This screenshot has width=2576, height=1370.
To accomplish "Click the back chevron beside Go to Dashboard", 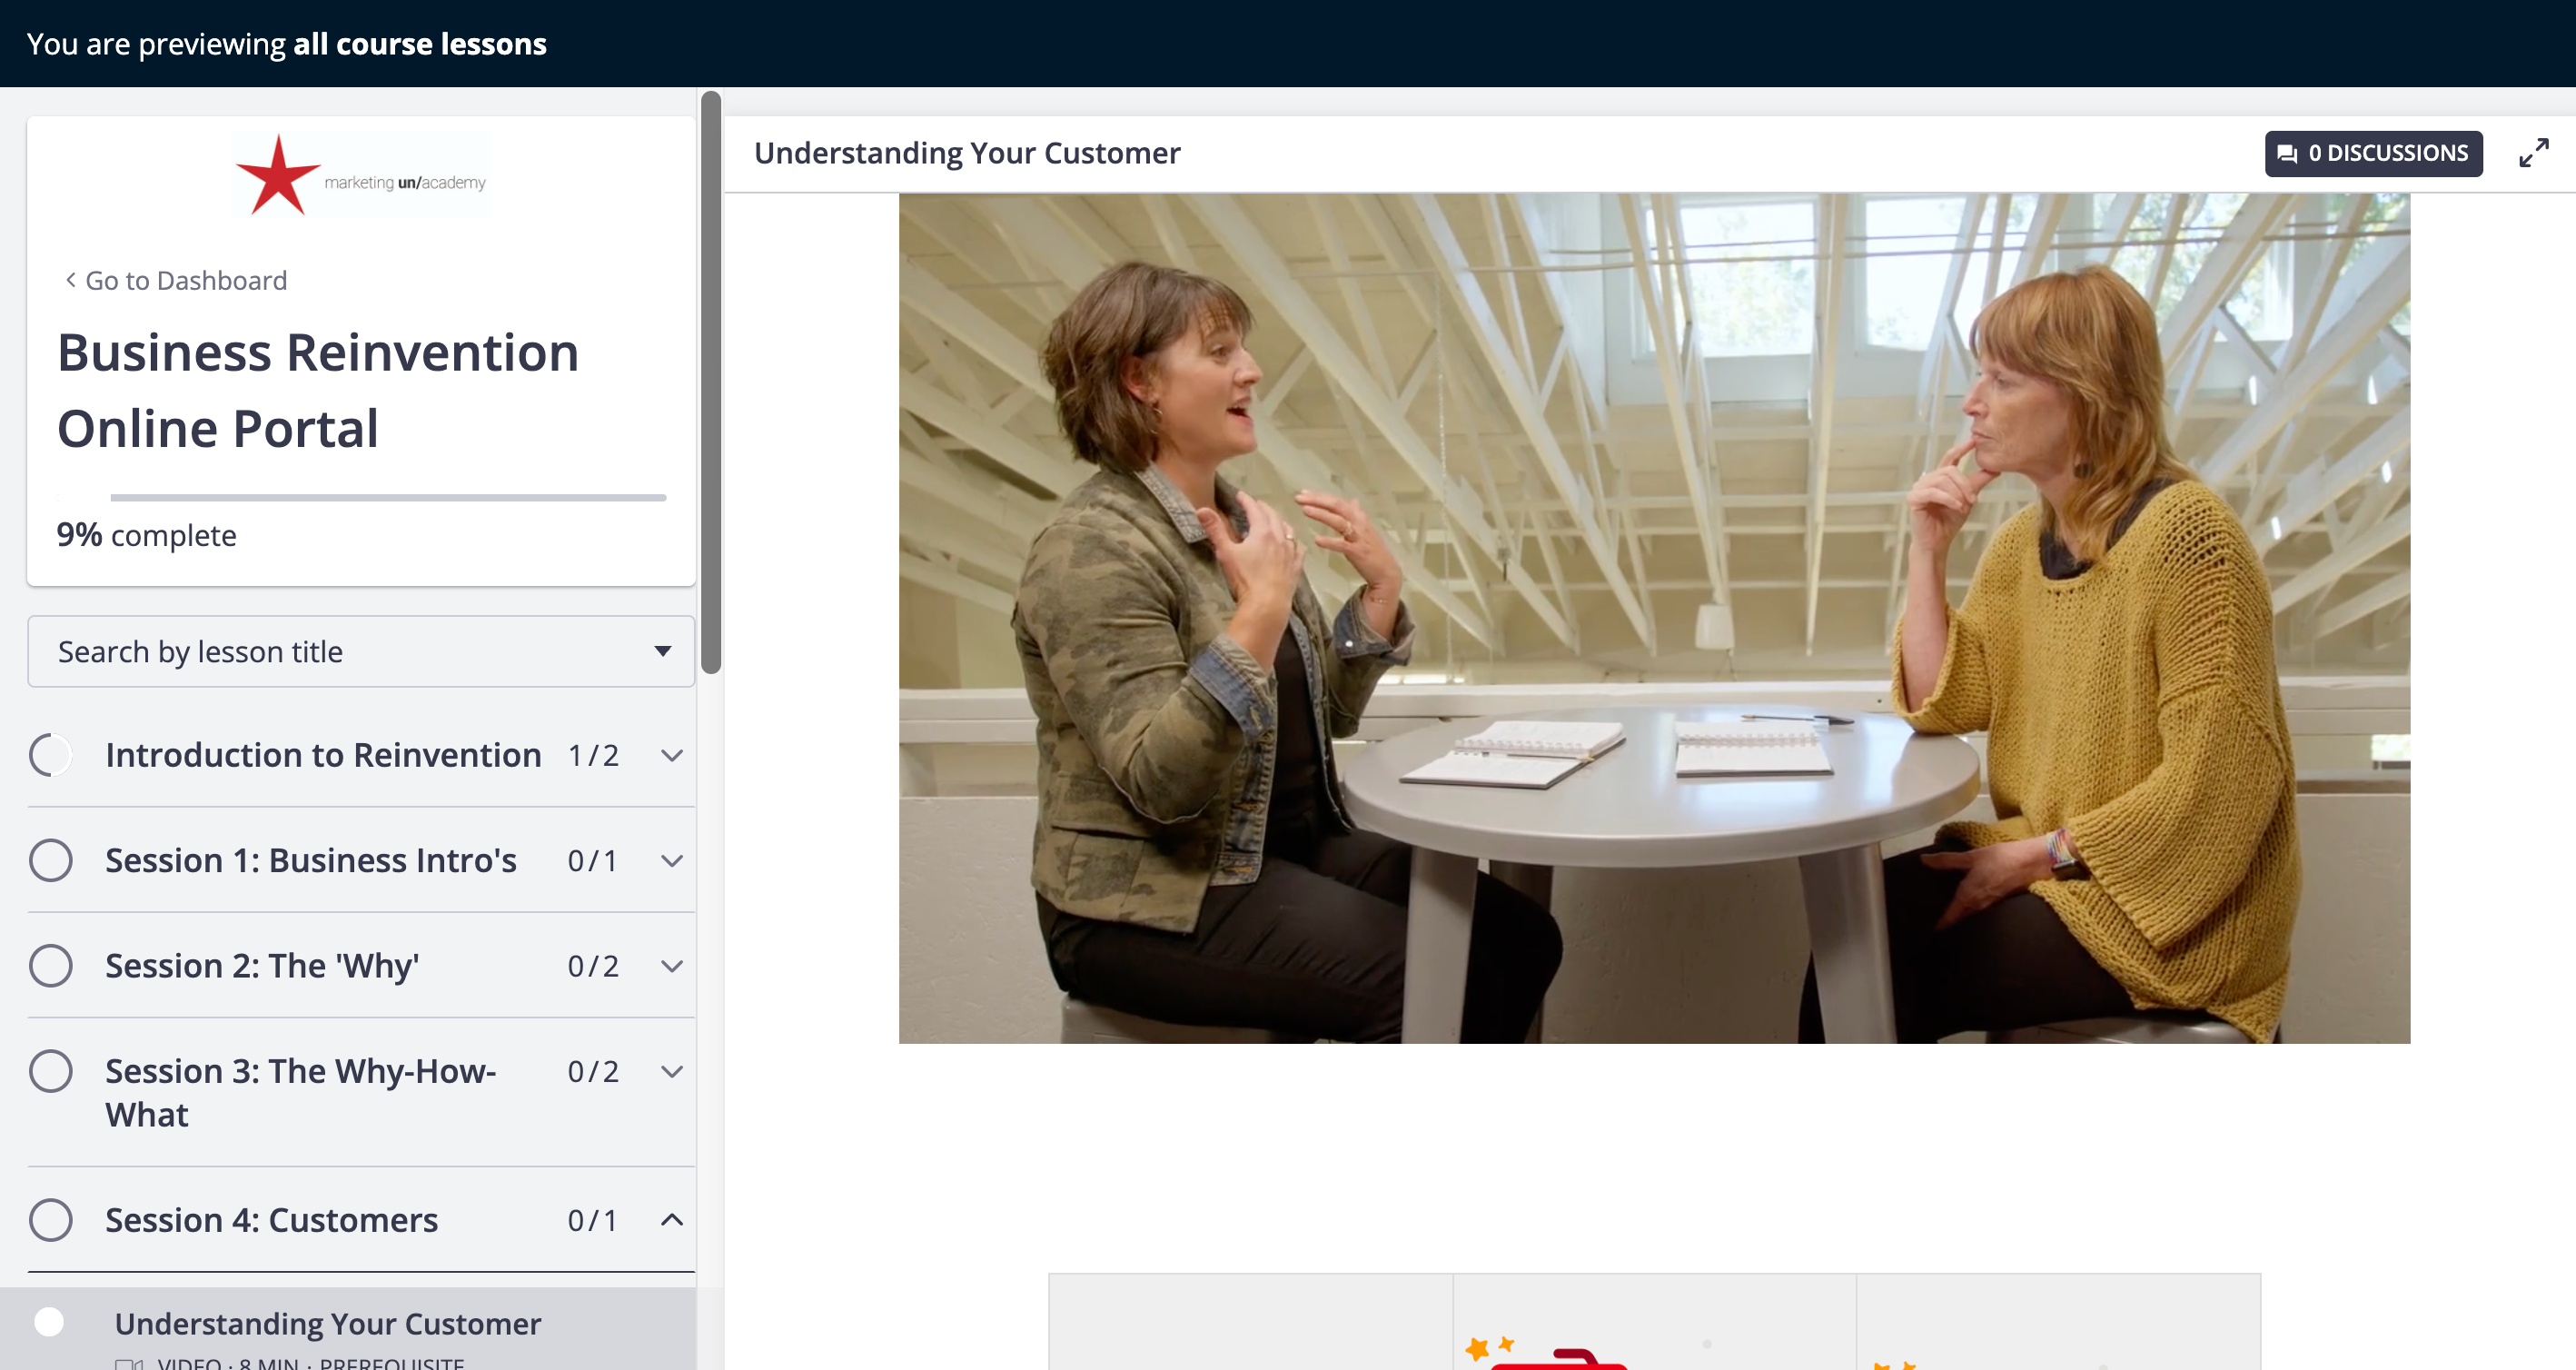I will [70, 280].
